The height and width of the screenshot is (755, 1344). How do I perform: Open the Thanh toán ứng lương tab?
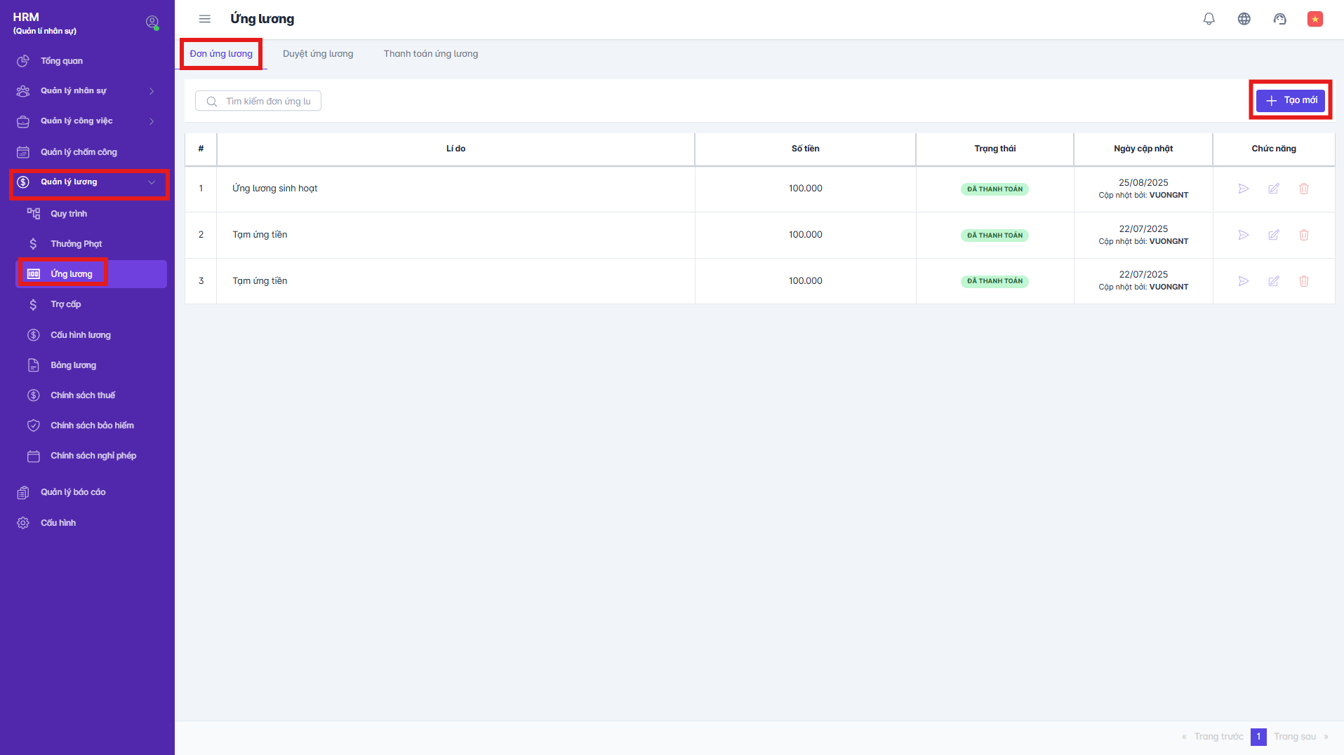pyautogui.click(x=430, y=54)
